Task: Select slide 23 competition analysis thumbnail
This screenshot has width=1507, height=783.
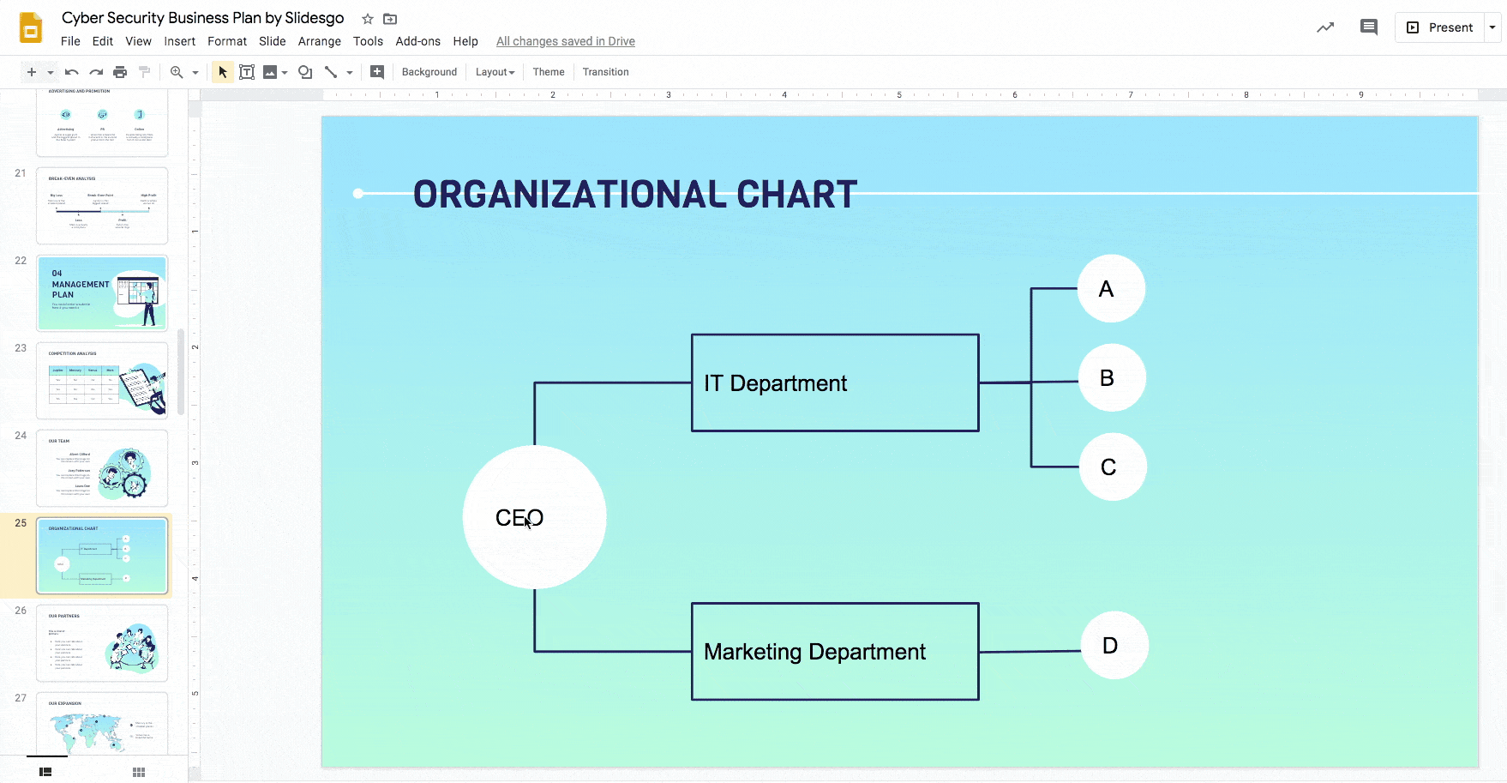Action: pyautogui.click(x=102, y=381)
